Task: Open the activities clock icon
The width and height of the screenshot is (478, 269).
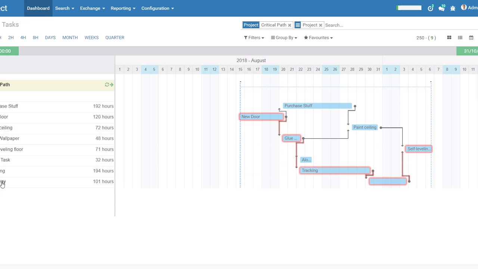Action: (430, 8)
